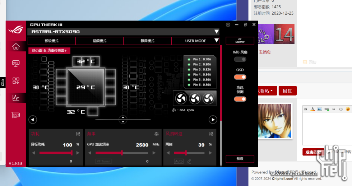Click the 预设 button in right panel

coord(240,159)
